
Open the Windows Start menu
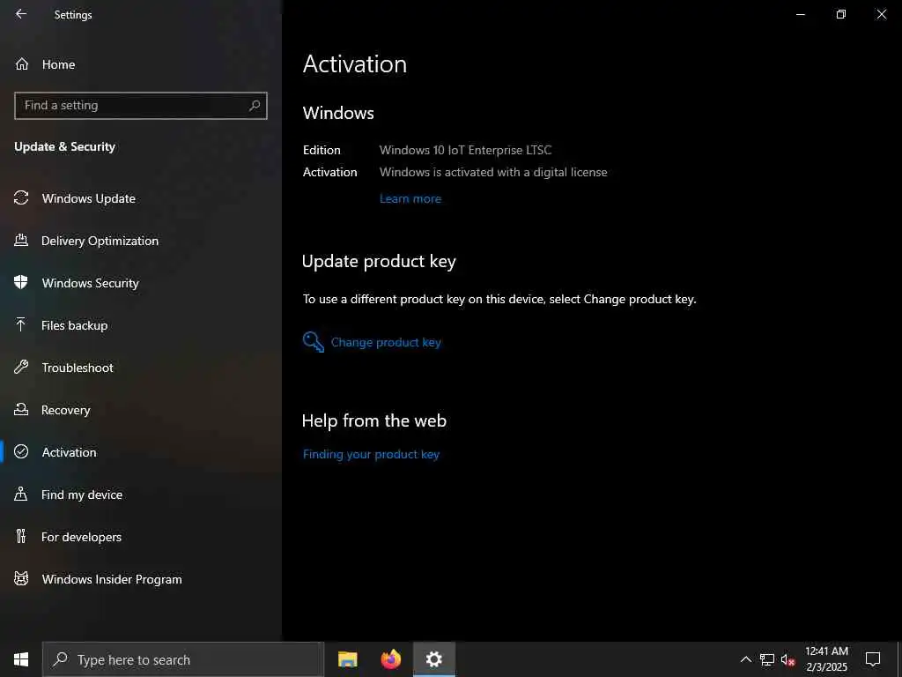pyautogui.click(x=21, y=659)
